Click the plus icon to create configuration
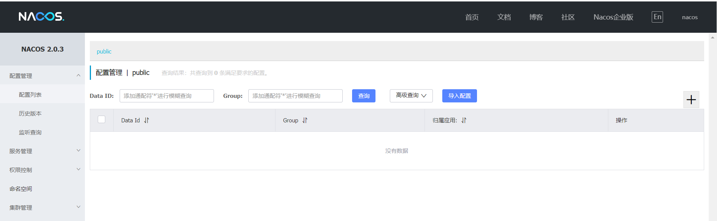The height and width of the screenshot is (221, 717). click(691, 100)
